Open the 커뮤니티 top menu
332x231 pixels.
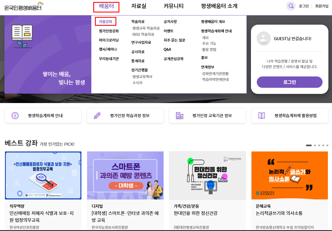173,6
